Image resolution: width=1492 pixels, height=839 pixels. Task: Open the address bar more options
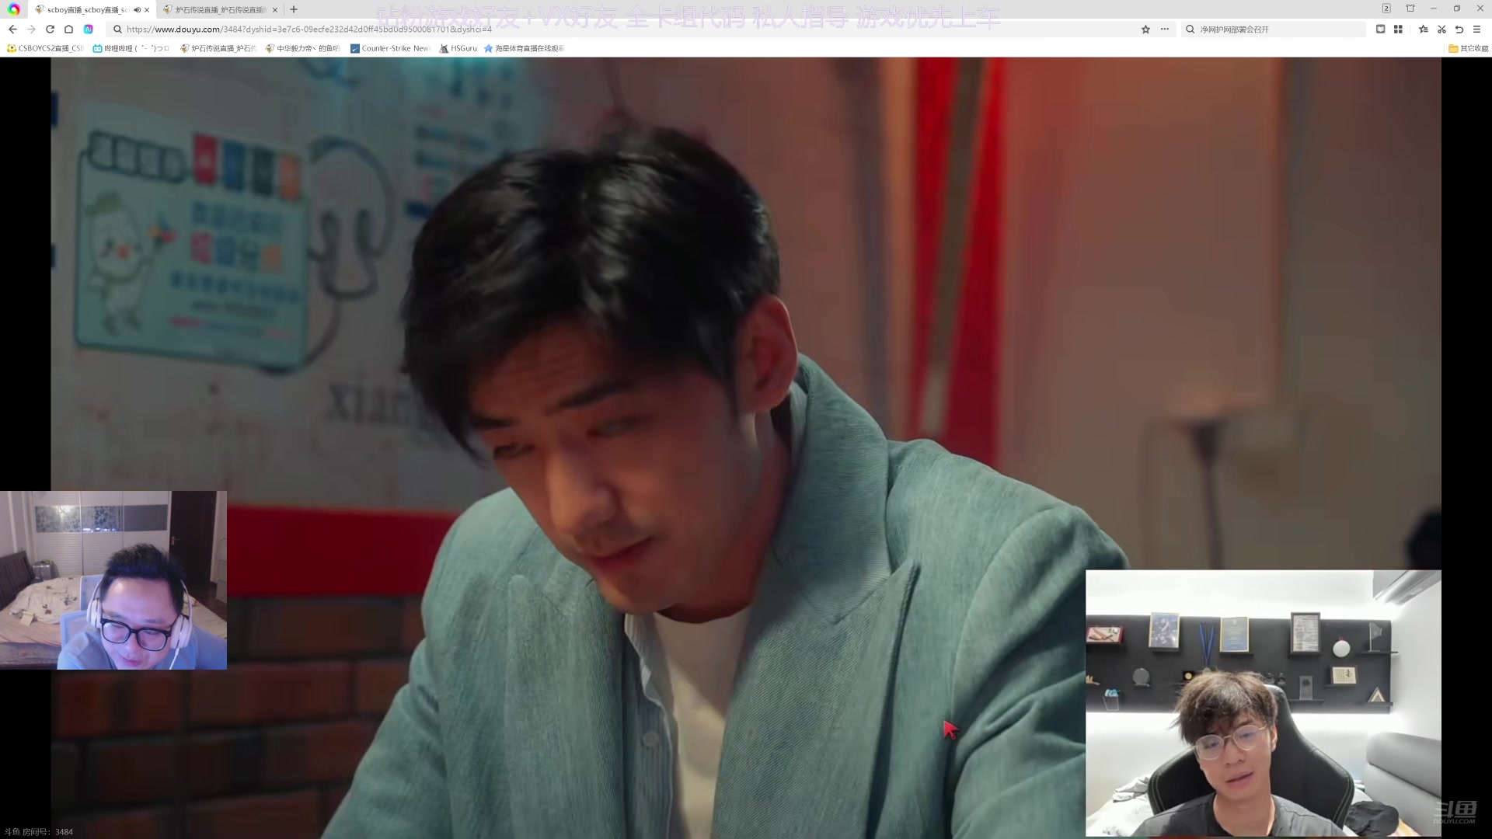tap(1164, 29)
